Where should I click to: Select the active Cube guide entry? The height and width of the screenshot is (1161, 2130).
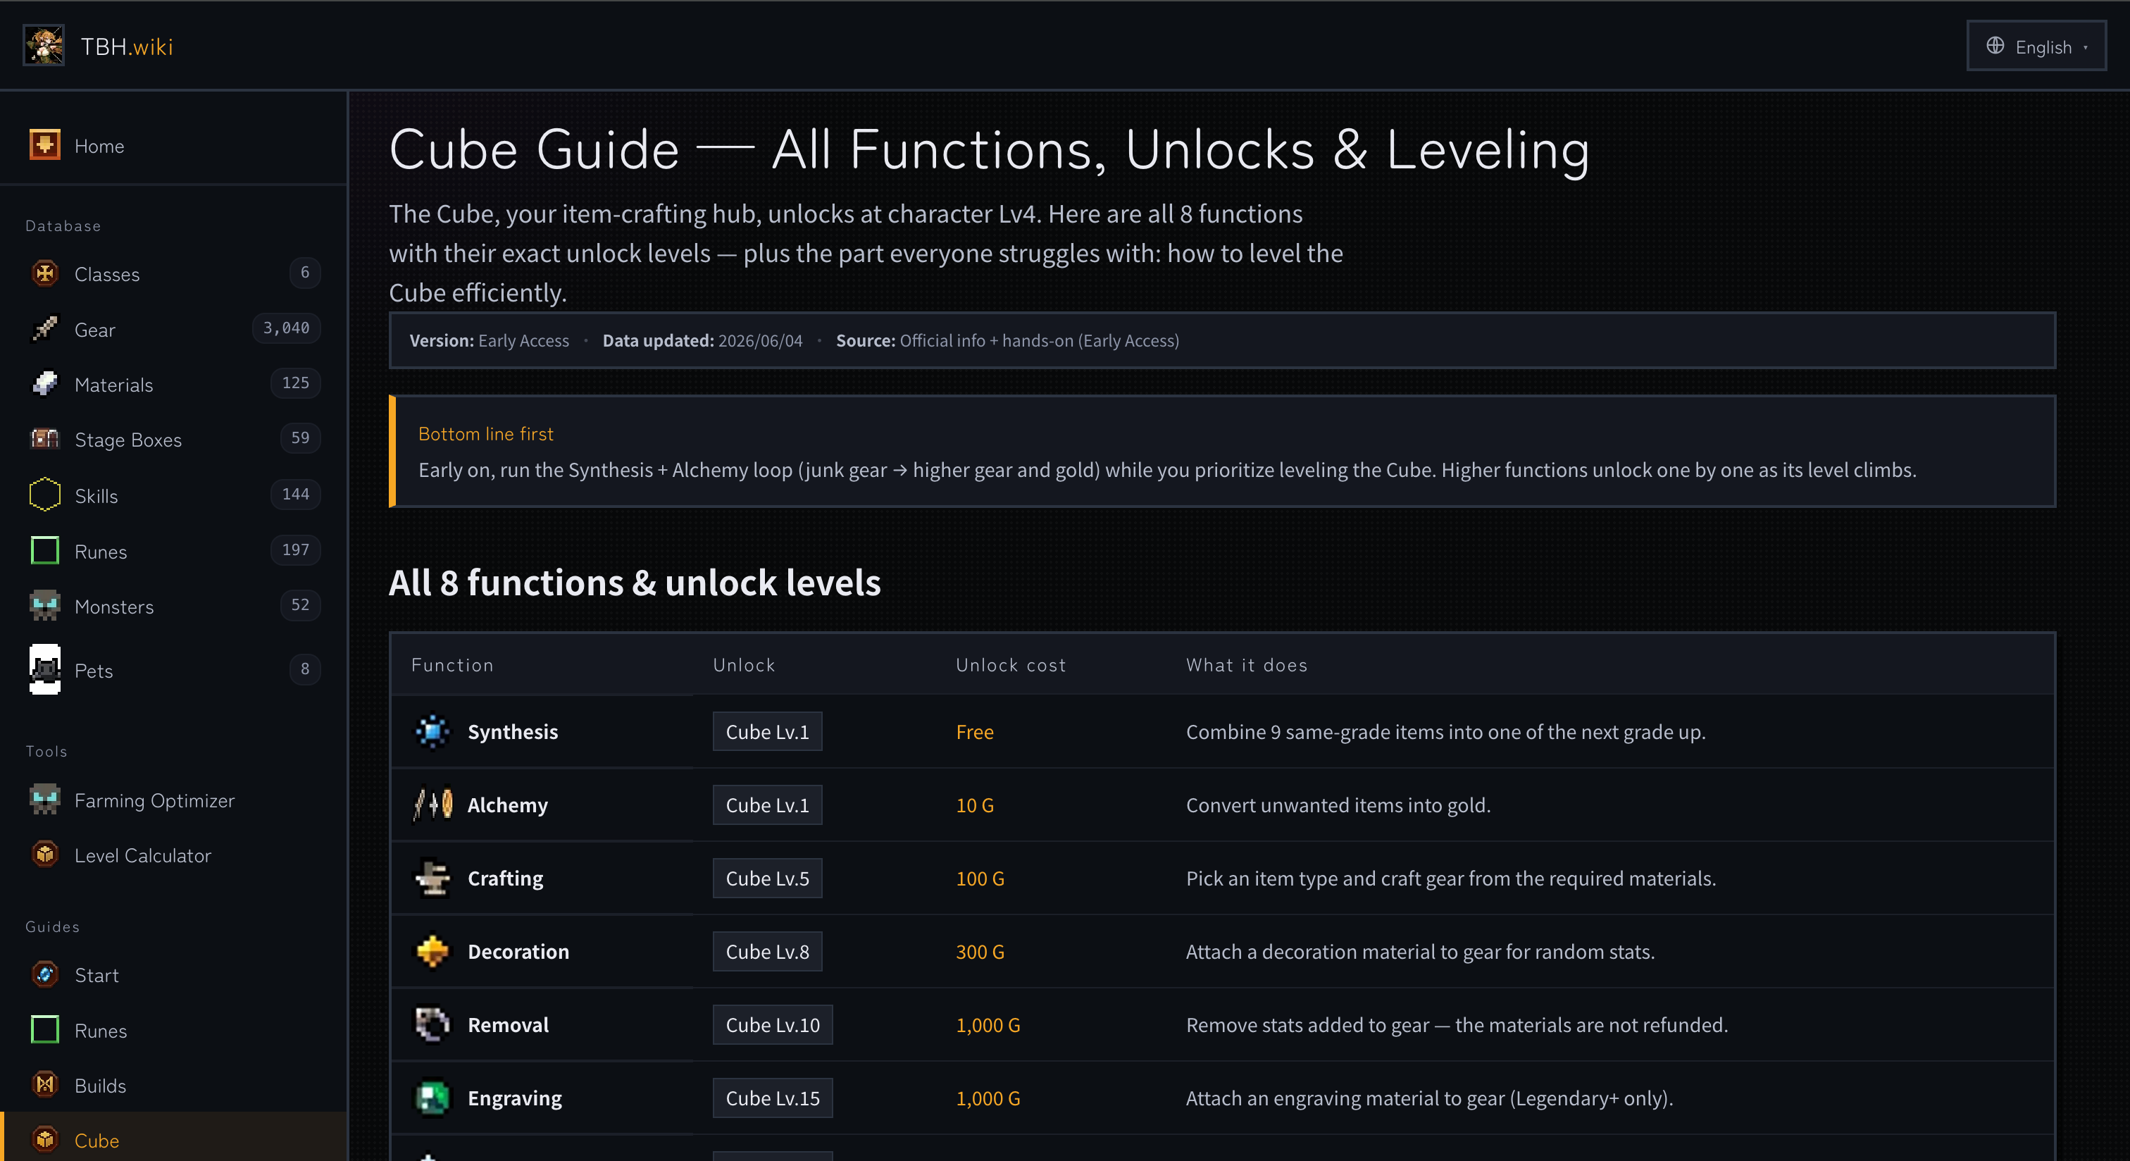click(174, 1137)
